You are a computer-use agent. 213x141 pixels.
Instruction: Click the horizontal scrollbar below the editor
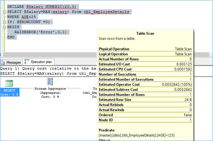click(49, 54)
